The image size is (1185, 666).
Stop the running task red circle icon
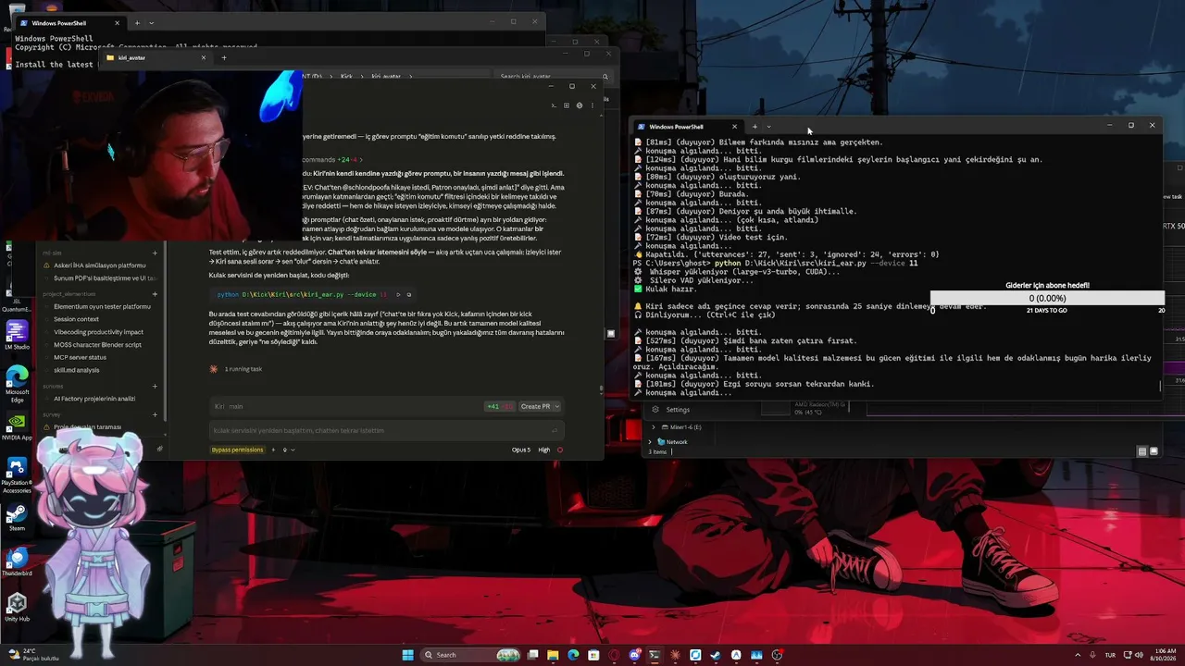tap(560, 450)
